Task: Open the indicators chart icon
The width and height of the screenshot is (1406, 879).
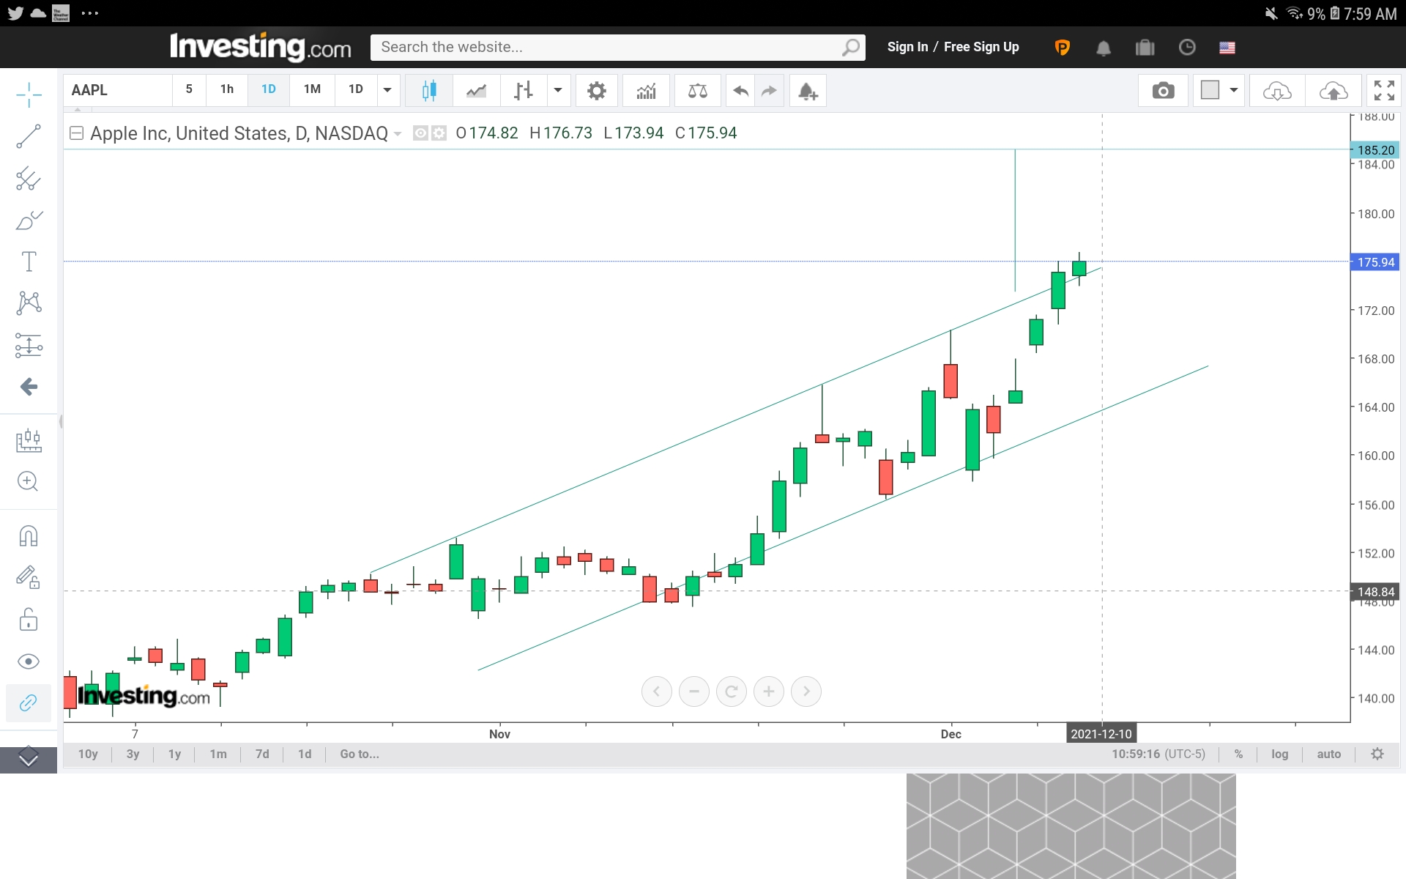Action: (646, 91)
